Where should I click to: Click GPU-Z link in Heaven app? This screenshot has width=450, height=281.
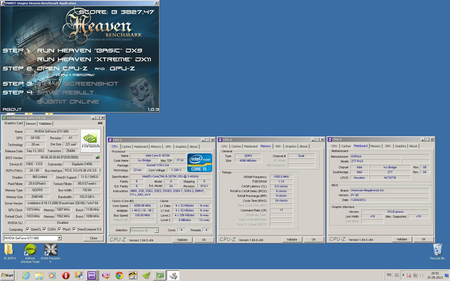[x=122, y=69]
